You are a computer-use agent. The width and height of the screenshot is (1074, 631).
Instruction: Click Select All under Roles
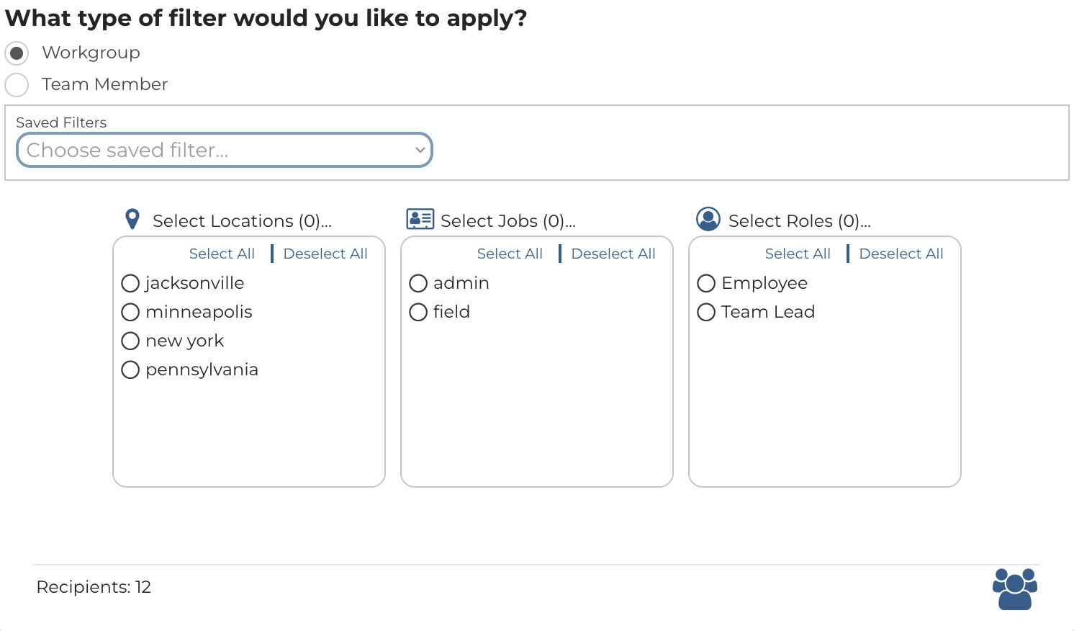(798, 254)
